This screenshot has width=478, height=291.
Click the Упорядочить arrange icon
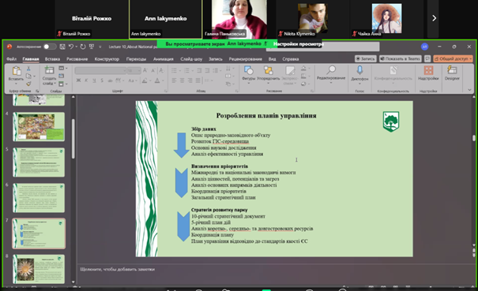(x=268, y=71)
